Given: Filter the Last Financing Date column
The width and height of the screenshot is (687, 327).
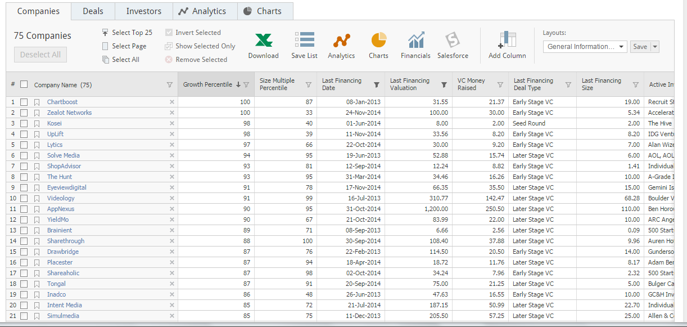Looking at the screenshot, I should click(x=377, y=85).
